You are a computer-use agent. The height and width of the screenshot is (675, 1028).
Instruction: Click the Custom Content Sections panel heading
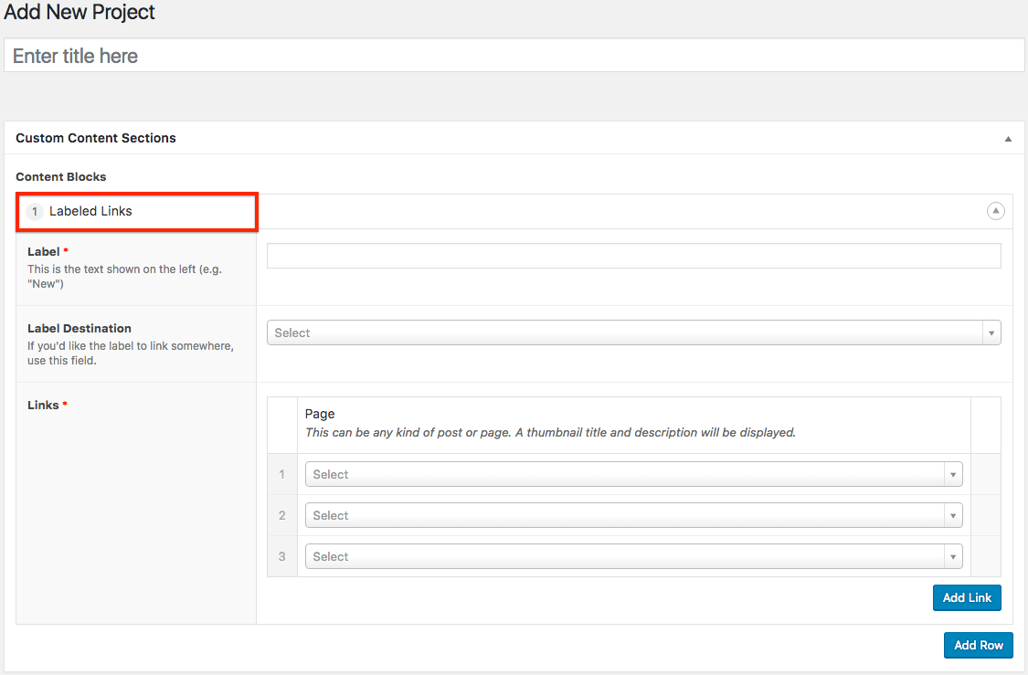coord(96,138)
